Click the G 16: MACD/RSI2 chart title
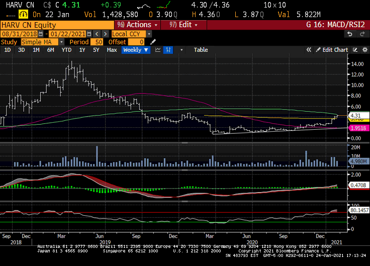 click(x=335, y=25)
